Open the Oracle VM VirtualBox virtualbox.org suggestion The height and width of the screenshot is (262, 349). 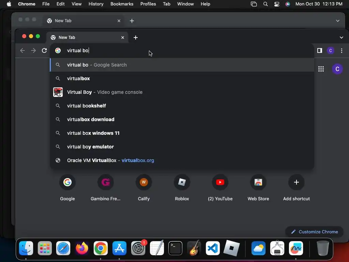[182, 160]
